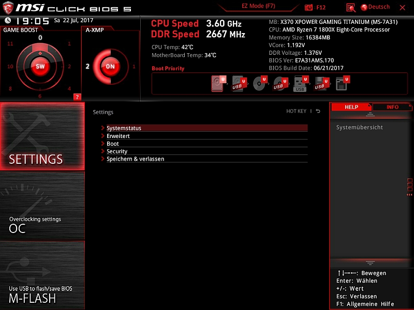Collapse side panel with red triple arrows

click(409, 195)
